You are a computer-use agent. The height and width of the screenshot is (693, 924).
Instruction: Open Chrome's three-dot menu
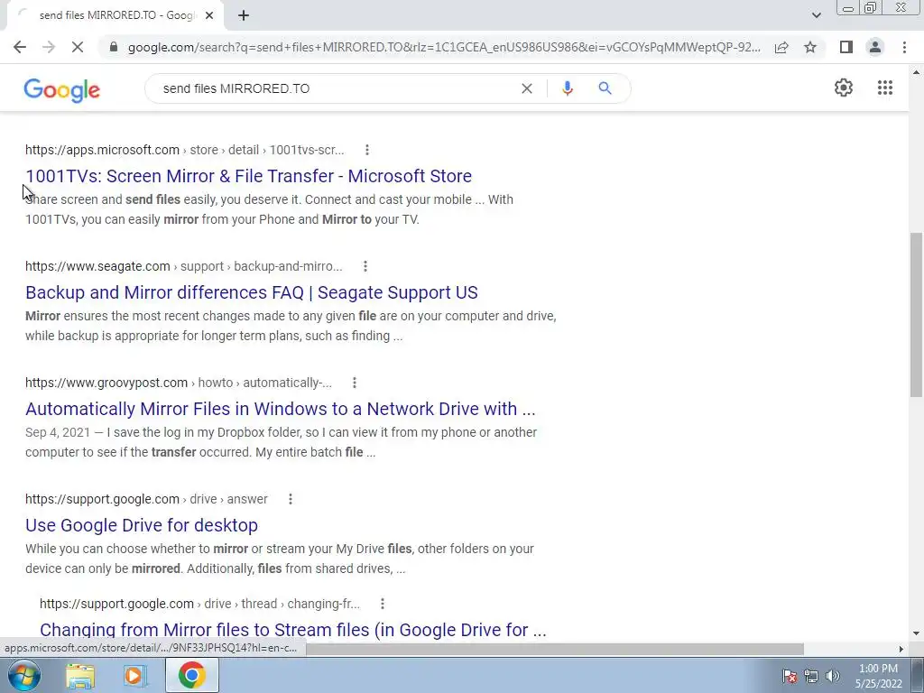pyautogui.click(x=904, y=47)
